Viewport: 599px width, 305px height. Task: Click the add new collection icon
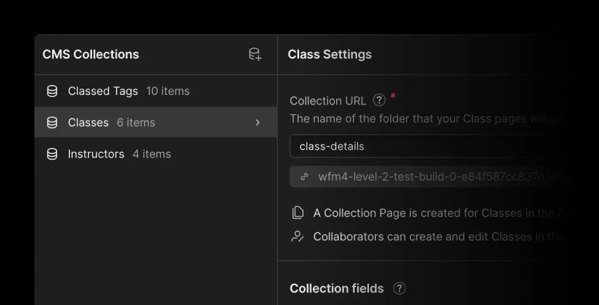click(255, 55)
